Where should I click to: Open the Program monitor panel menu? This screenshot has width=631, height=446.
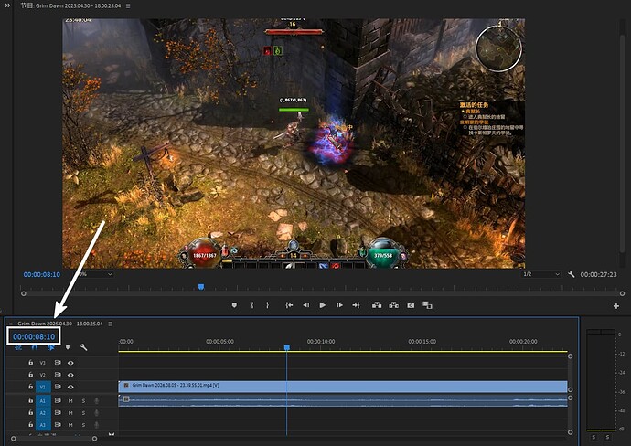point(128,6)
